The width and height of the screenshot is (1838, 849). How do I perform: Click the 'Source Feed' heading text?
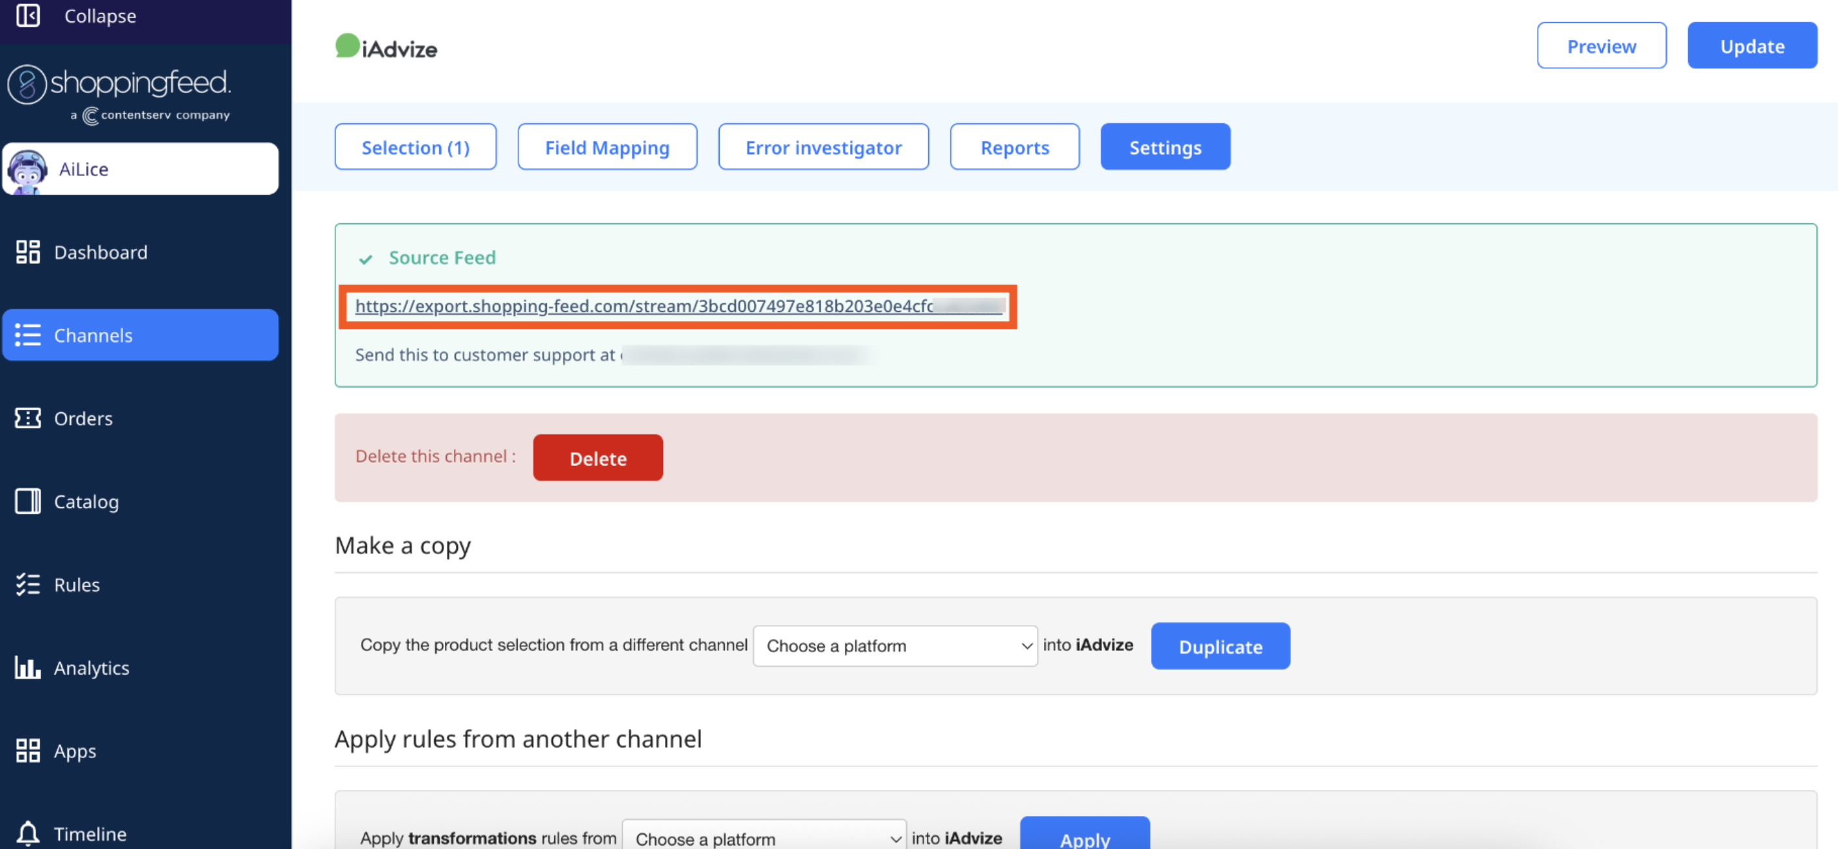(442, 258)
